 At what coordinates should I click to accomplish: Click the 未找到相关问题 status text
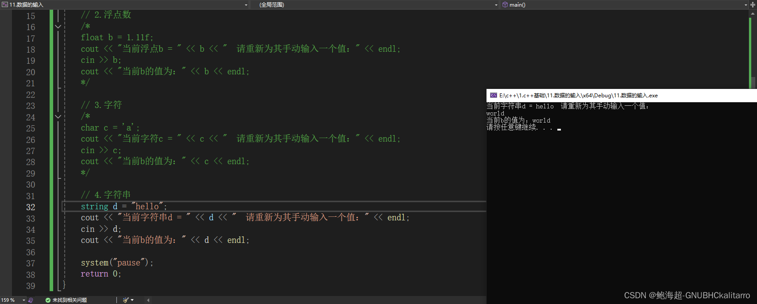tap(70, 300)
